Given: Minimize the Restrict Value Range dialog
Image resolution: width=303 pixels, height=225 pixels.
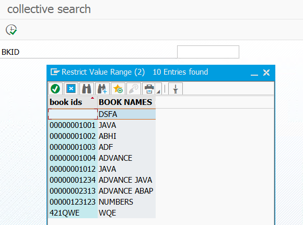Looking at the screenshot, I should [254, 73].
